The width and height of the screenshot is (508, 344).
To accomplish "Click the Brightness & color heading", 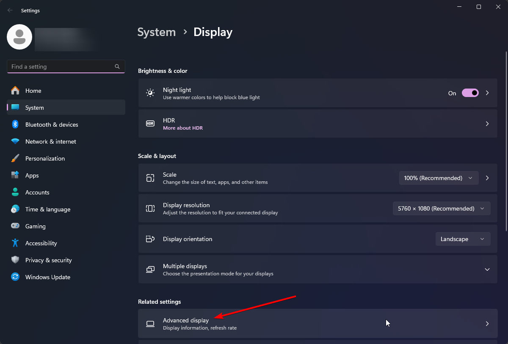I will coord(163,71).
